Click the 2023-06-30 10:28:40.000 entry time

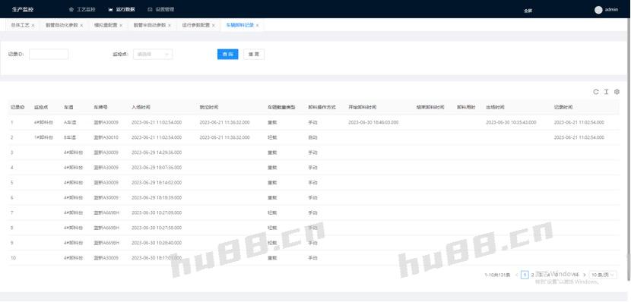point(157,243)
